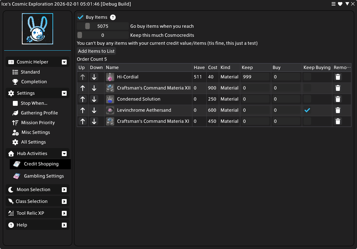Remove Craftsman's Command Materia XII with the trash button
Image resolution: width=357 pixels, height=249 pixels.
point(338,88)
